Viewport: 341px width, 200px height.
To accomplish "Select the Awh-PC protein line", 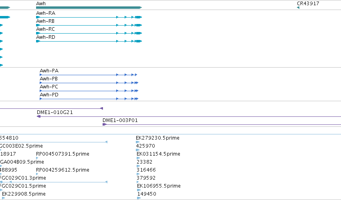I will point(89,91).
